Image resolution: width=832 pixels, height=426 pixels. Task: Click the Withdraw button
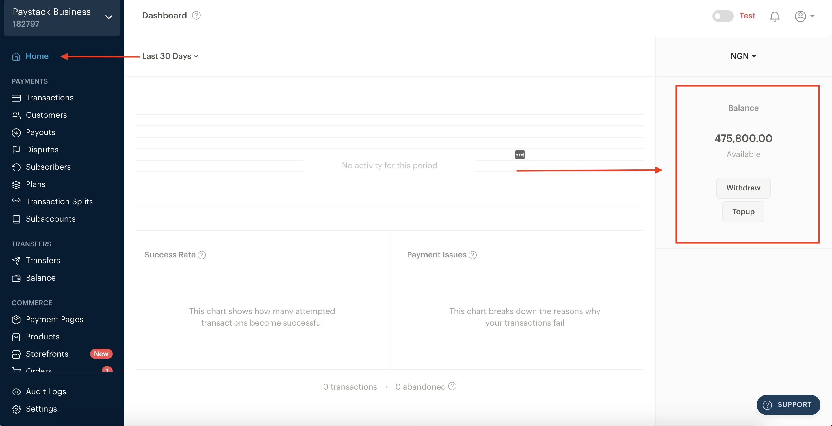point(743,188)
